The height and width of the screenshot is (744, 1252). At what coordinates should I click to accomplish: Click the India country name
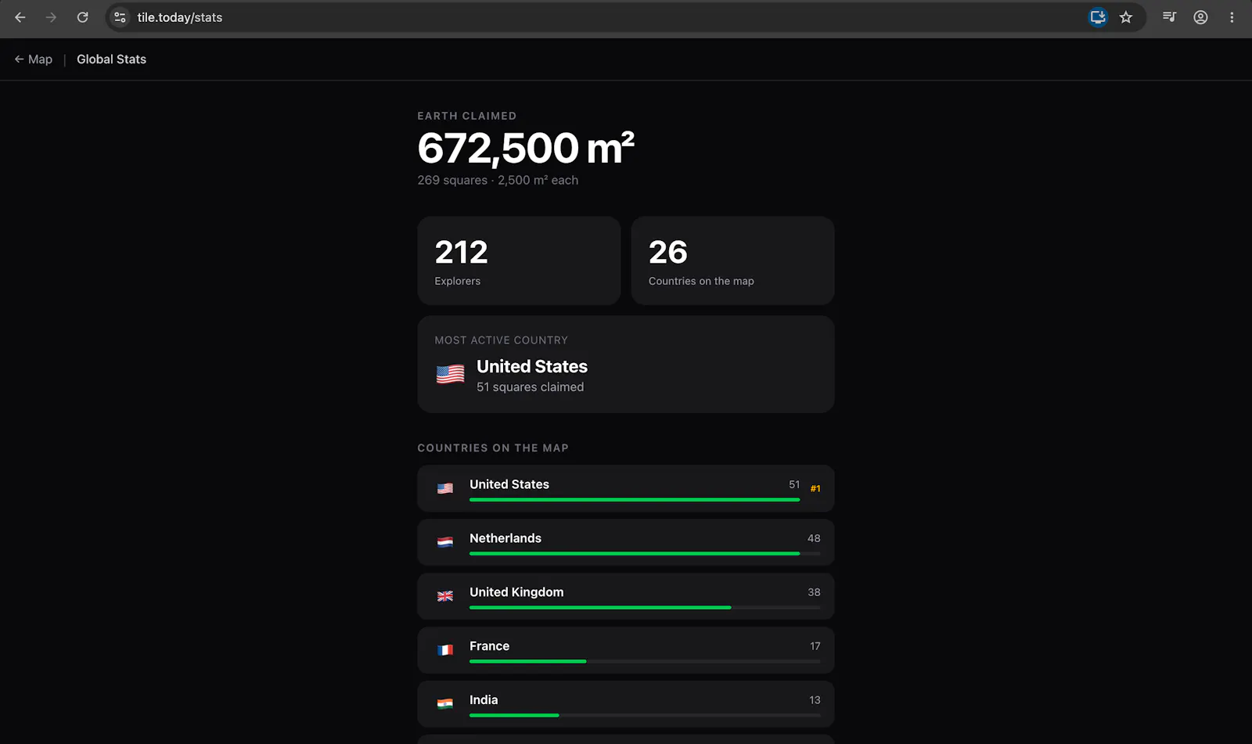pos(484,700)
